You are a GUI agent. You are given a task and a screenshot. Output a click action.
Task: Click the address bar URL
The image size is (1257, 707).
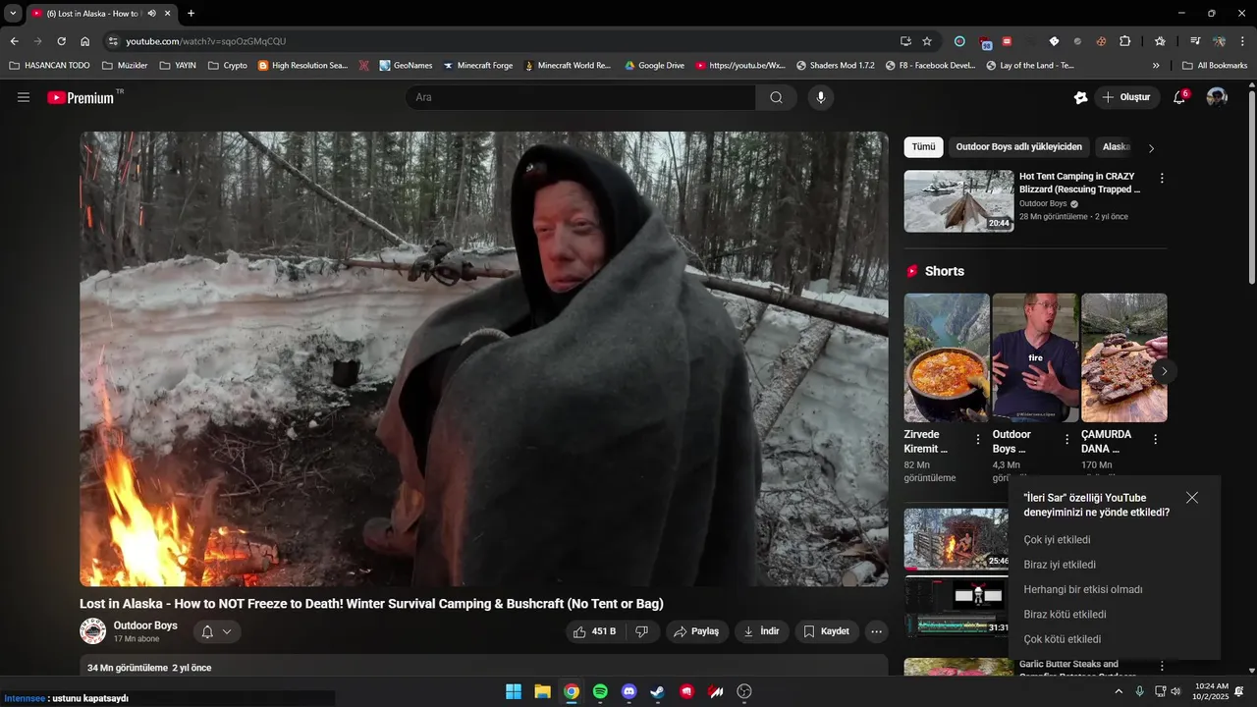pyautogui.click(x=206, y=41)
